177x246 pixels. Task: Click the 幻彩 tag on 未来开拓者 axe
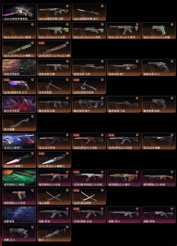(76, 80)
